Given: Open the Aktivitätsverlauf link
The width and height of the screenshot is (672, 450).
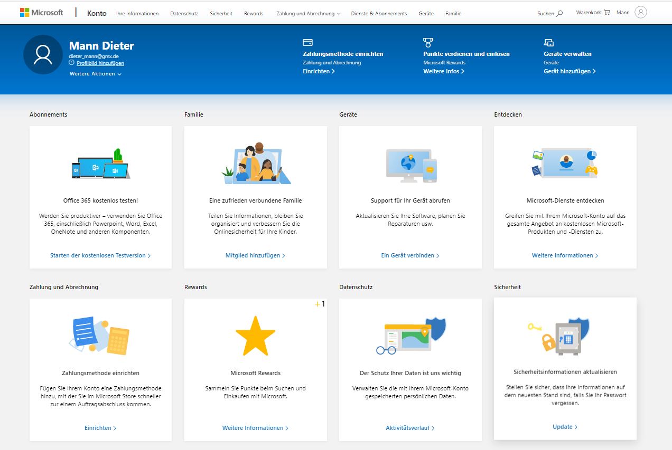Looking at the screenshot, I should point(410,428).
